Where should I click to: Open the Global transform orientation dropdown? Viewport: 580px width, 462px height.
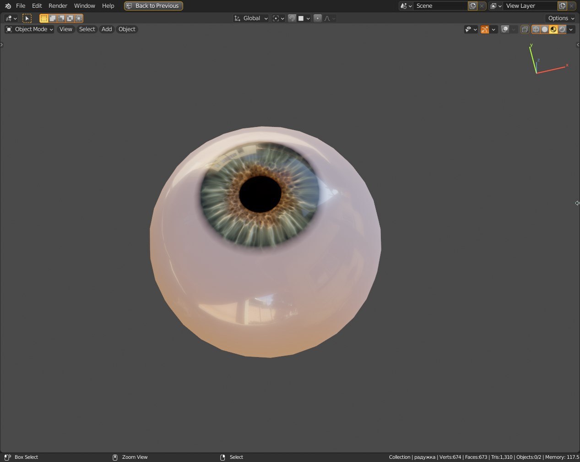point(251,18)
